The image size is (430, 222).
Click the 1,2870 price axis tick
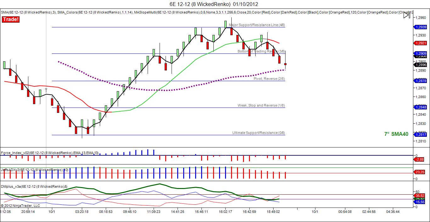point(421,88)
